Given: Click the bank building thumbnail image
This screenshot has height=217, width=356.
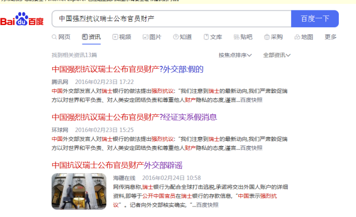Looking at the screenshot, I should [x=79, y=191].
